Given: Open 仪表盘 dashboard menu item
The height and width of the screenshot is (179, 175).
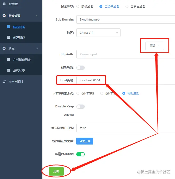Looking at the screenshot, I should coord(13,4).
